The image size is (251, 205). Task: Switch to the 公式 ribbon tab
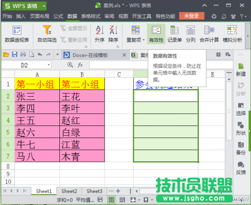point(58,16)
